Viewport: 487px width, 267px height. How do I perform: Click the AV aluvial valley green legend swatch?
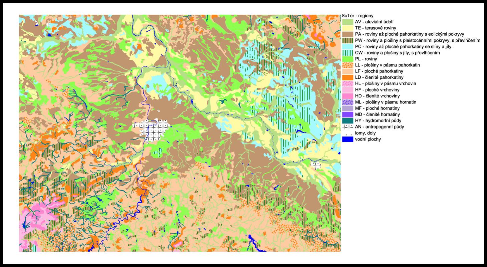348,22
